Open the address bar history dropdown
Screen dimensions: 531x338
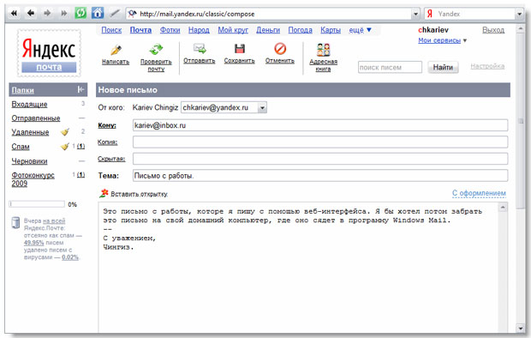[x=415, y=14]
